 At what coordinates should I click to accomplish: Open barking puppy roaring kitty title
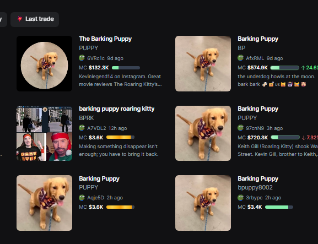point(117,109)
